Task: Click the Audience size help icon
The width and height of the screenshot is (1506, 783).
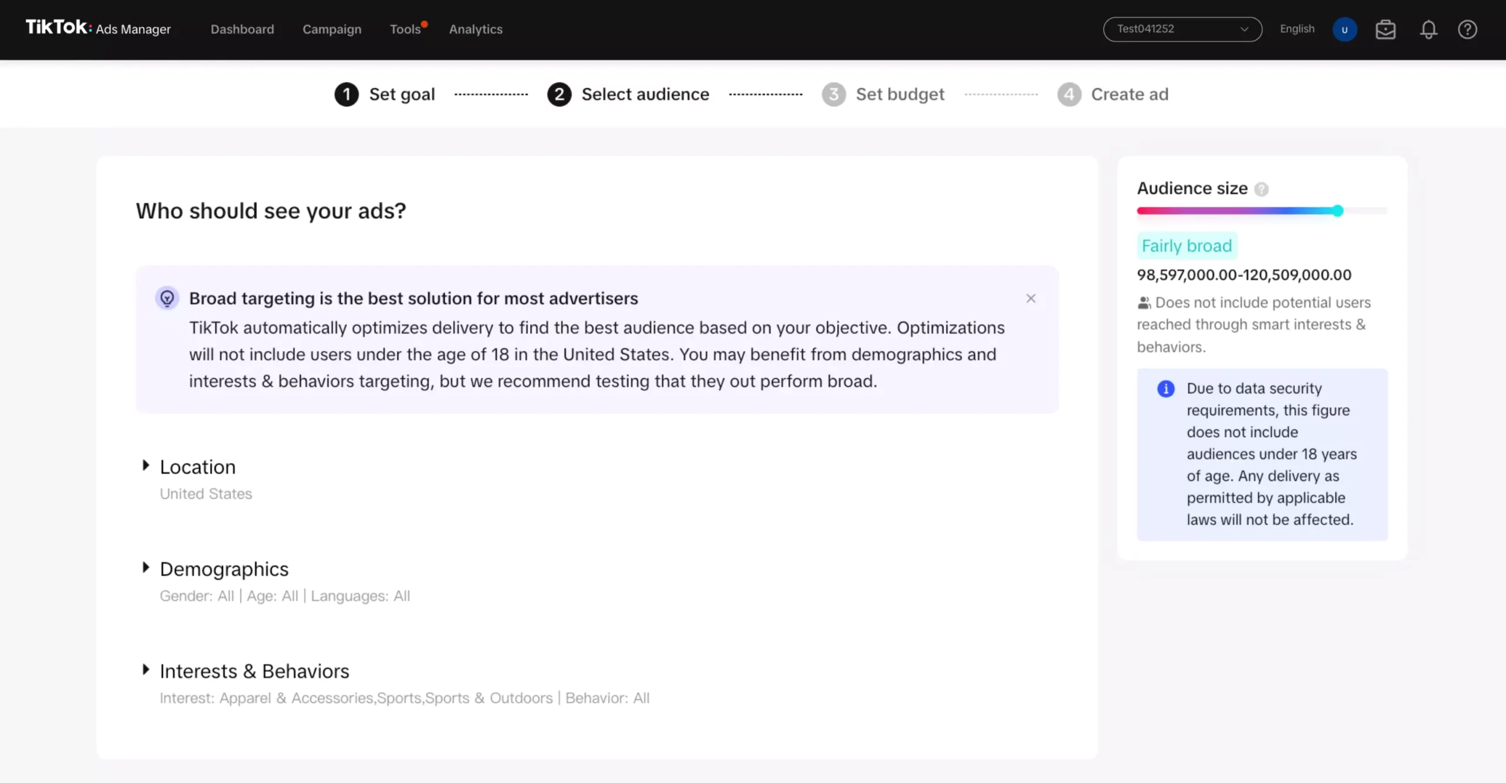Action: [1261, 189]
